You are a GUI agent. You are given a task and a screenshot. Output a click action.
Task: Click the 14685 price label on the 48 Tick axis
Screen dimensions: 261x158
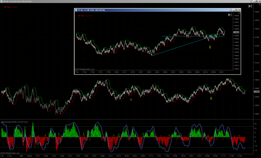[x=237, y=15]
